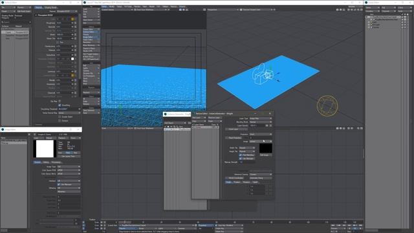This screenshot has height=233, width=414.
Task: Click the Roughness value field
Action: (x=63, y=23)
